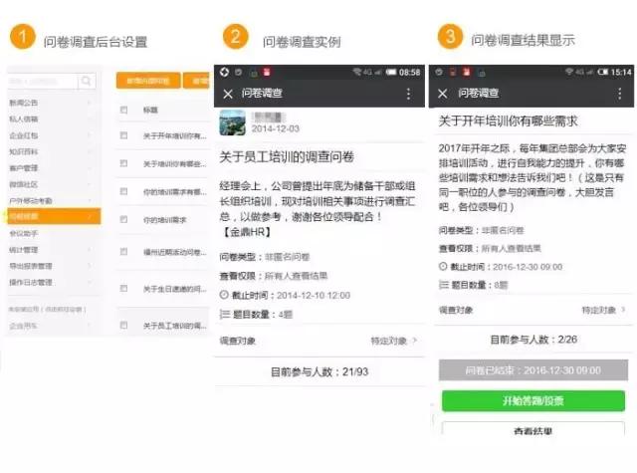Close the 问卷调查 page showing time 08:58

228,94
